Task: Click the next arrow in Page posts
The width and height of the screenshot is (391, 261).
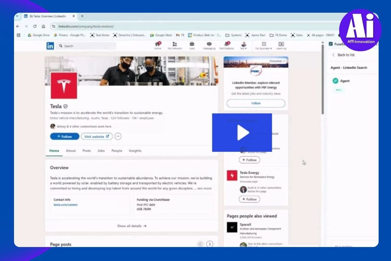Action: point(210,244)
